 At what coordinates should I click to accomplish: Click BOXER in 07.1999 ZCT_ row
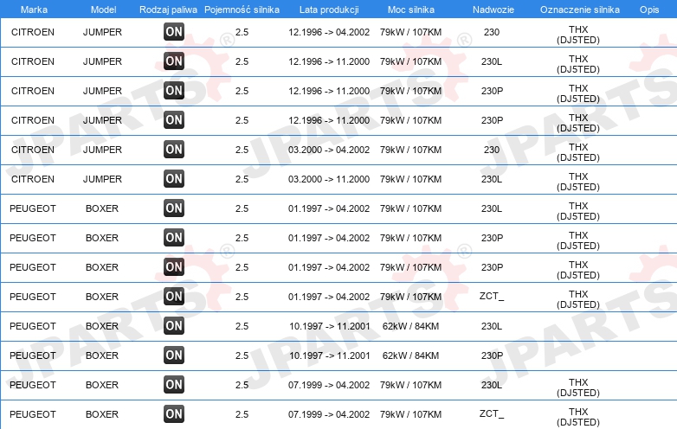coord(102,414)
